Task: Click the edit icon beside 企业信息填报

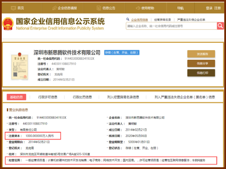Action: [54, 8]
